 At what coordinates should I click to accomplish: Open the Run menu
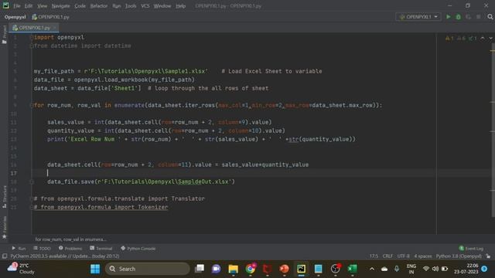point(117,6)
